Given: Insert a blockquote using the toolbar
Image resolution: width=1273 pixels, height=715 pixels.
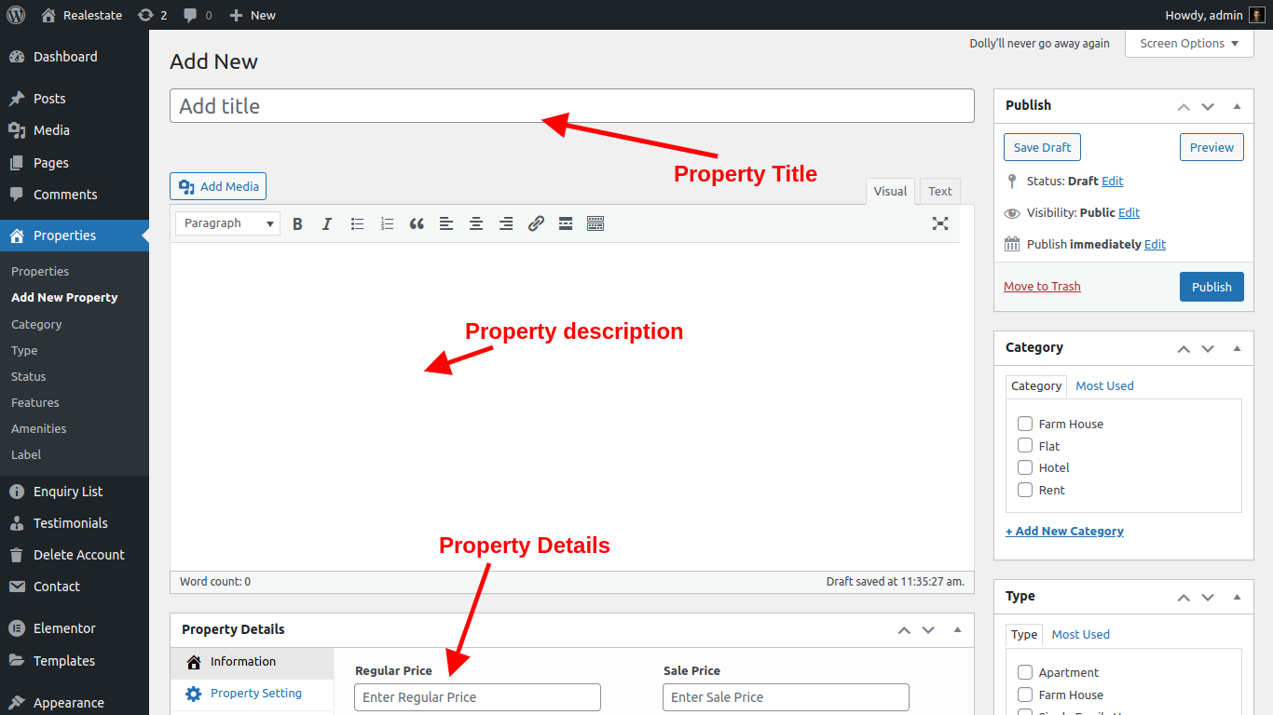Looking at the screenshot, I should (x=417, y=223).
